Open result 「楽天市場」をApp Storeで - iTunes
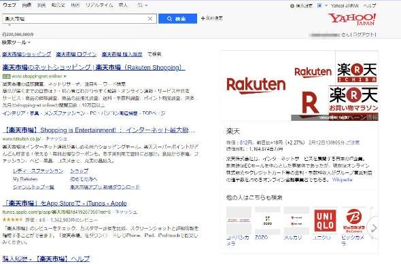This screenshot has height=264, width=401. (65, 204)
